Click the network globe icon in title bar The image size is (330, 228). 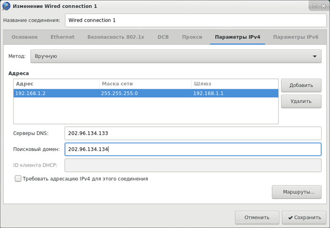7,6
